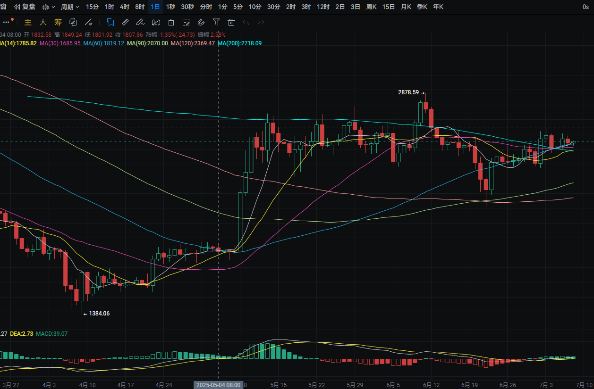Click the note edit icon
Screen dimensions: 594x389
click(186, 22)
